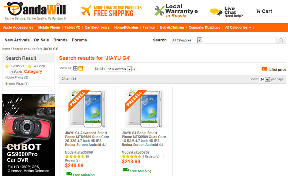The width and height of the screenshot is (288, 176).
Task: Click the JIAYU G4 Basic phone thumbnail
Action: [144, 109]
